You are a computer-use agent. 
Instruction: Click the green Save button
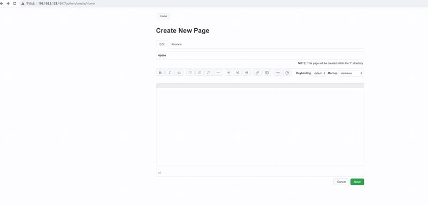point(357,182)
